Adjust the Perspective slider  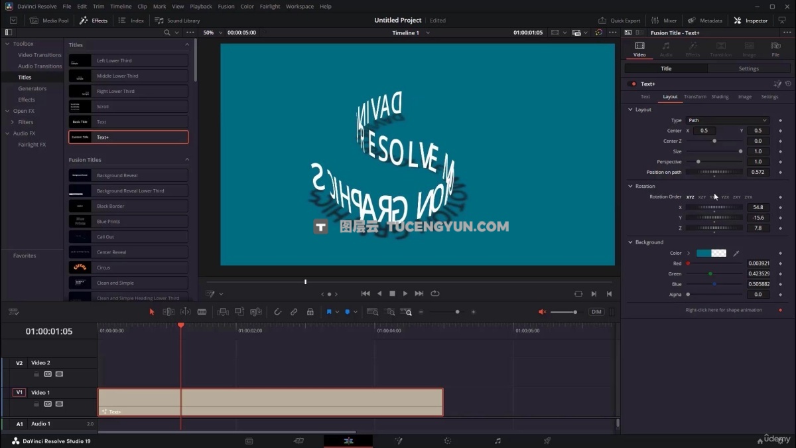tap(714, 162)
